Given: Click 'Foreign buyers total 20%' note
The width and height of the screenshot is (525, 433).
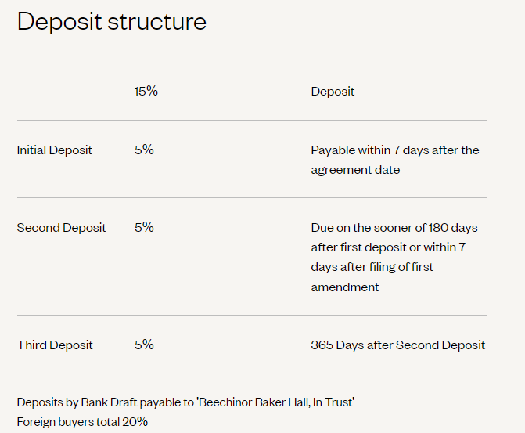Looking at the screenshot, I should coord(82,422).
